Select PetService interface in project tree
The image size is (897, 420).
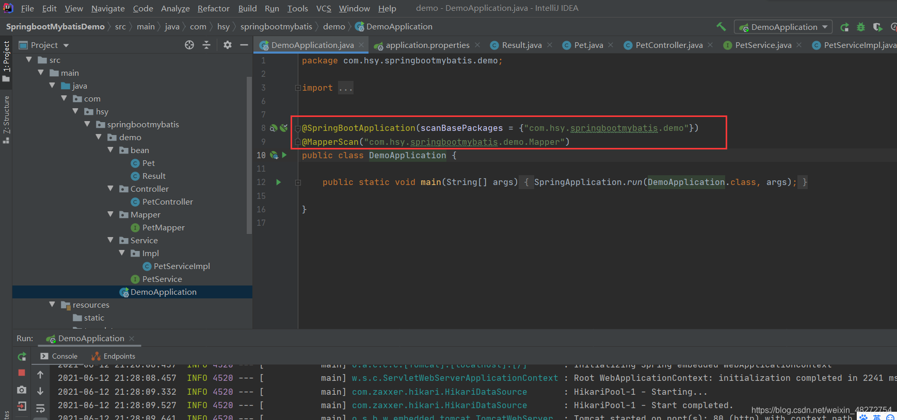click(162, 279)
